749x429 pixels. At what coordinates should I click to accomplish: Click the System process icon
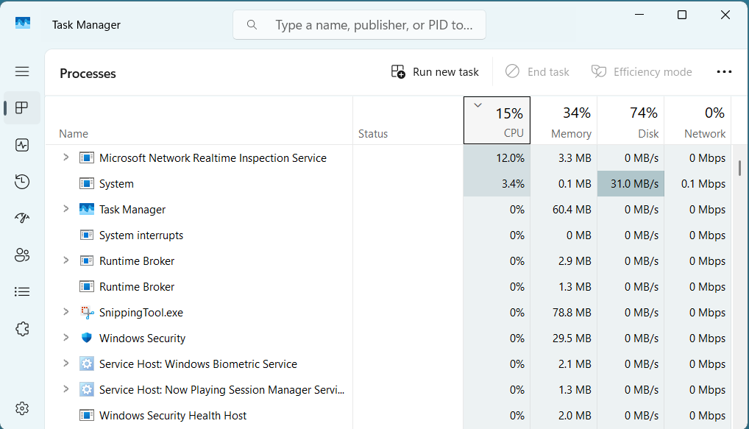pyautogui.click(x=87, y=183)
